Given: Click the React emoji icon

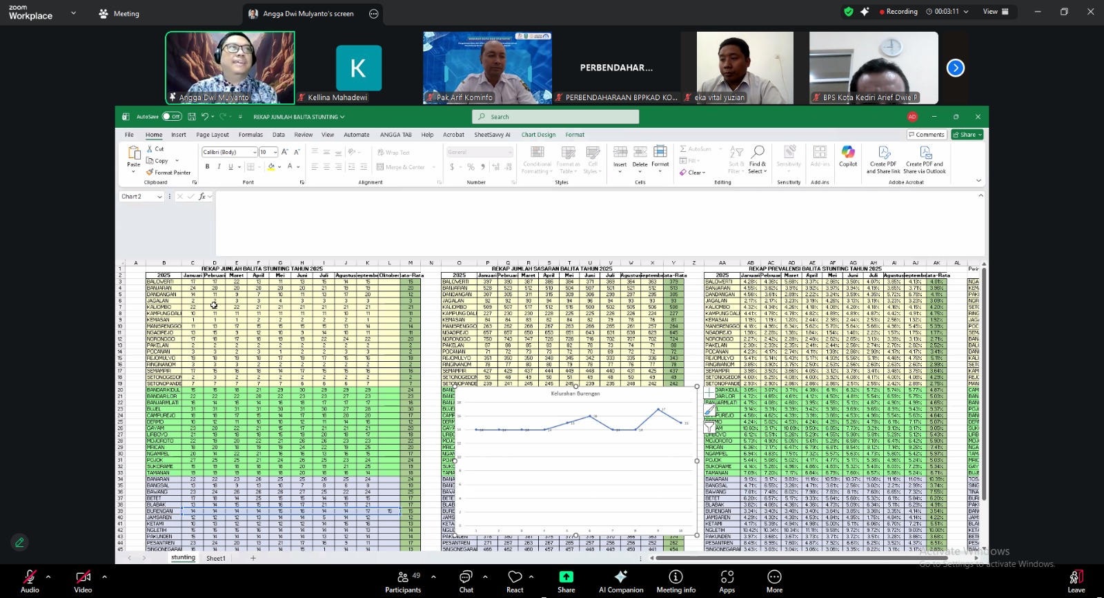Looking at the screenshot, I should click(515, 577).
